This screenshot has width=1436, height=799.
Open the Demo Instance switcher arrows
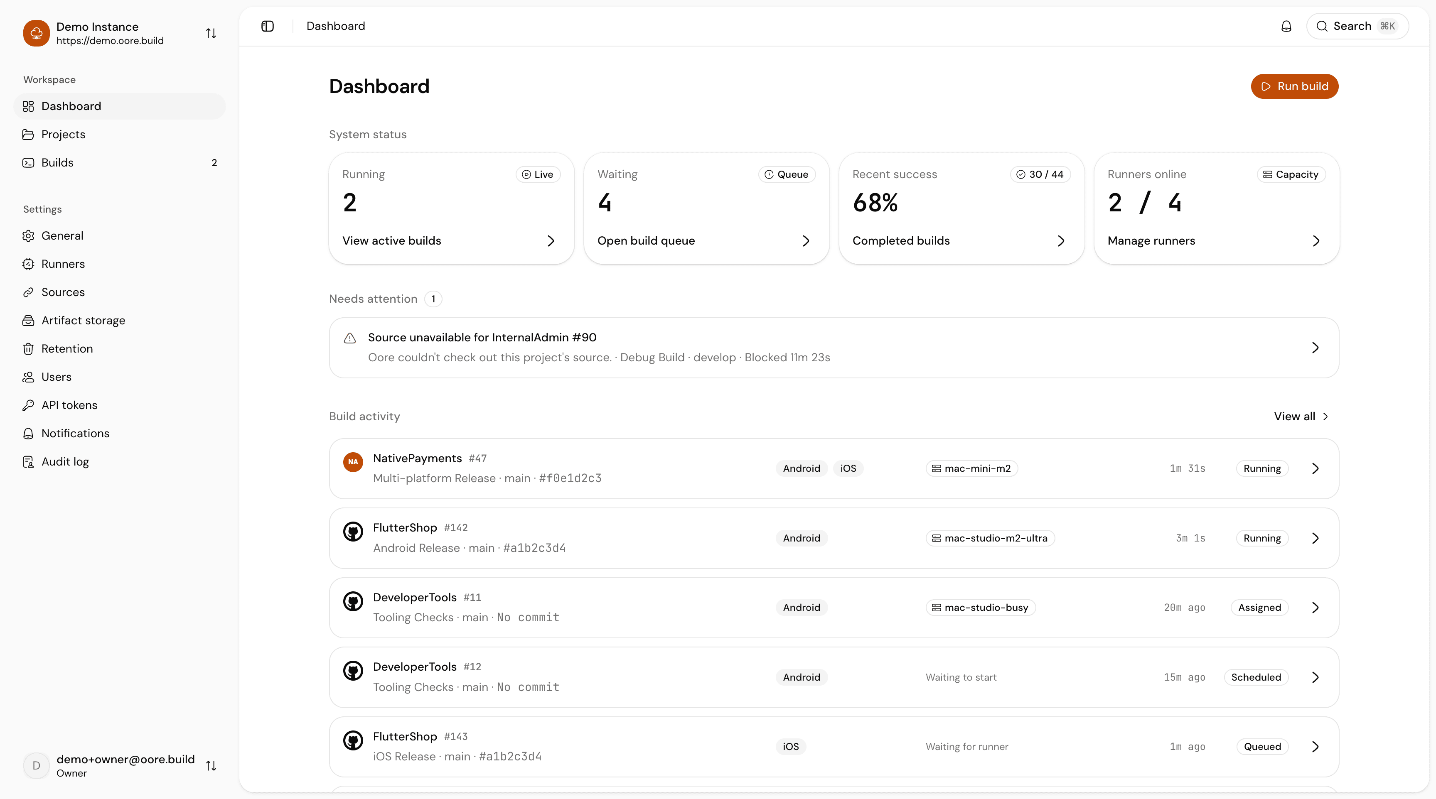coord(211,34)
